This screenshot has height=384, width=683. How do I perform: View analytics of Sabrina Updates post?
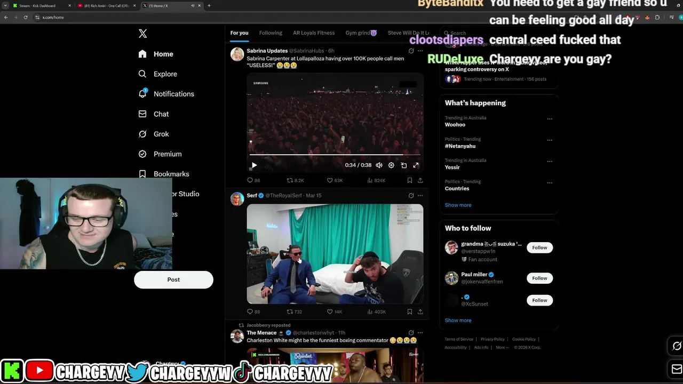[x=376, y=180]
